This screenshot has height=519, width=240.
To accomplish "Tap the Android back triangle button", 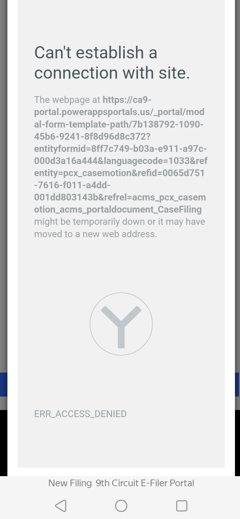I will pyautogui.click(x=61, y=506).
